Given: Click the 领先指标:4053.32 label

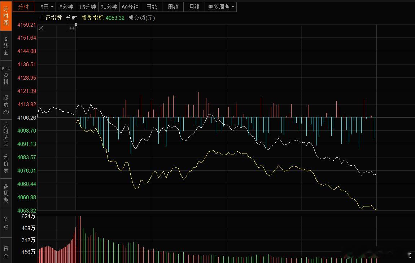Looking at the screenshot, I should (x=103, y=18).
